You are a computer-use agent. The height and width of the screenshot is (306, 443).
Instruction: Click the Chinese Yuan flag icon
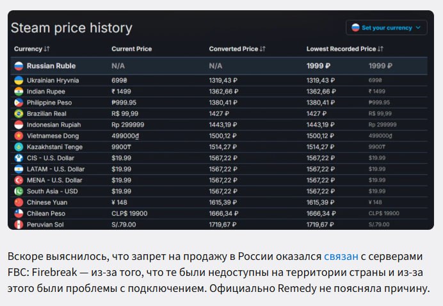(x=19, y=202)
